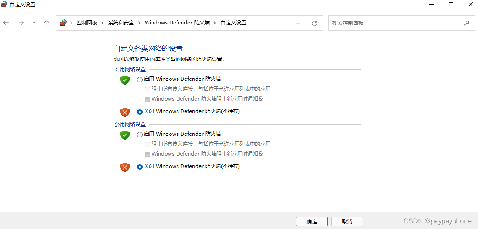
Task: Toggle 防火墙阻止新应用时通知我 under 公用网络设置
Action: coord(148,154)
